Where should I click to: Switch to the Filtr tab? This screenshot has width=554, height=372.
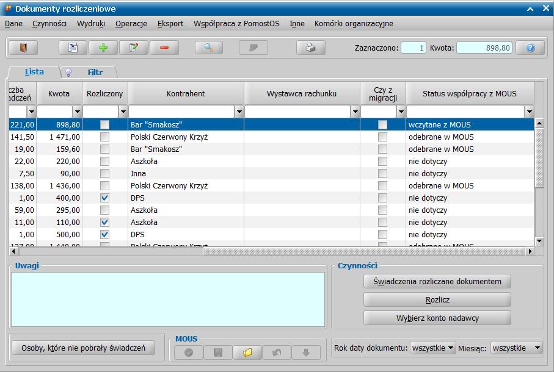coord(95,73)
